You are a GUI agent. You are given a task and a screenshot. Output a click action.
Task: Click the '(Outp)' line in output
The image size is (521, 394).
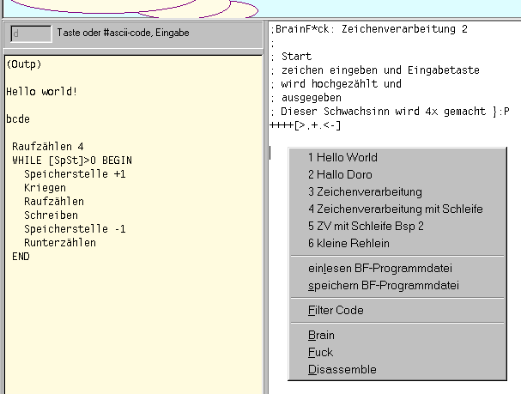[x=23, y=64]
